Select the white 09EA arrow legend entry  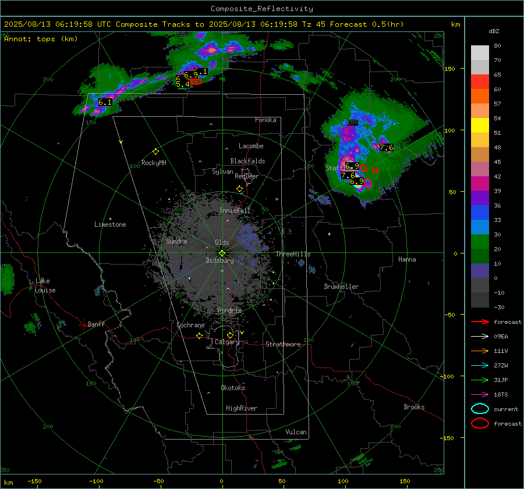pos(480,336)
